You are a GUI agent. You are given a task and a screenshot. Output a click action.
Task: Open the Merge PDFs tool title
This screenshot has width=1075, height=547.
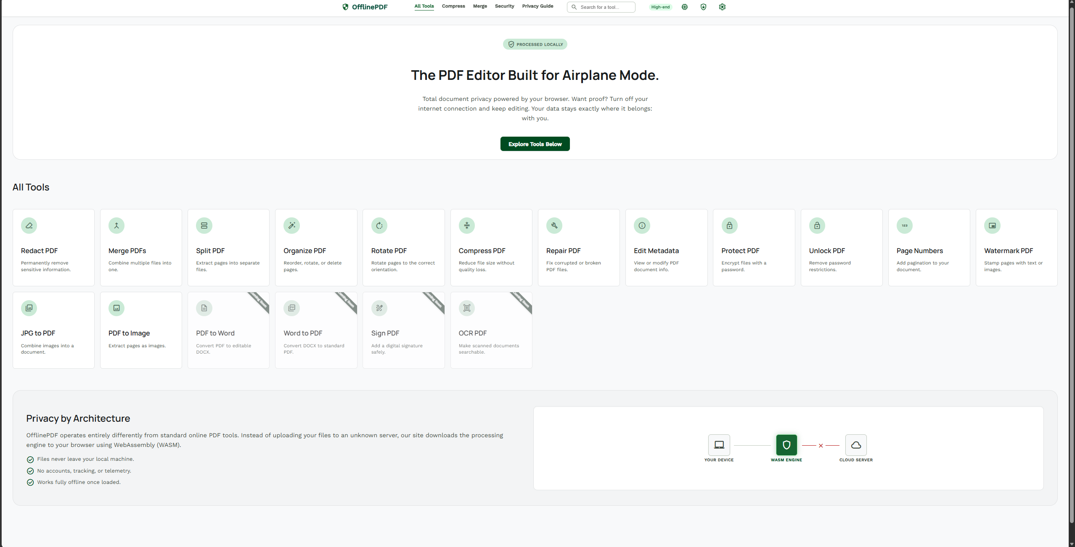(127, 251)
